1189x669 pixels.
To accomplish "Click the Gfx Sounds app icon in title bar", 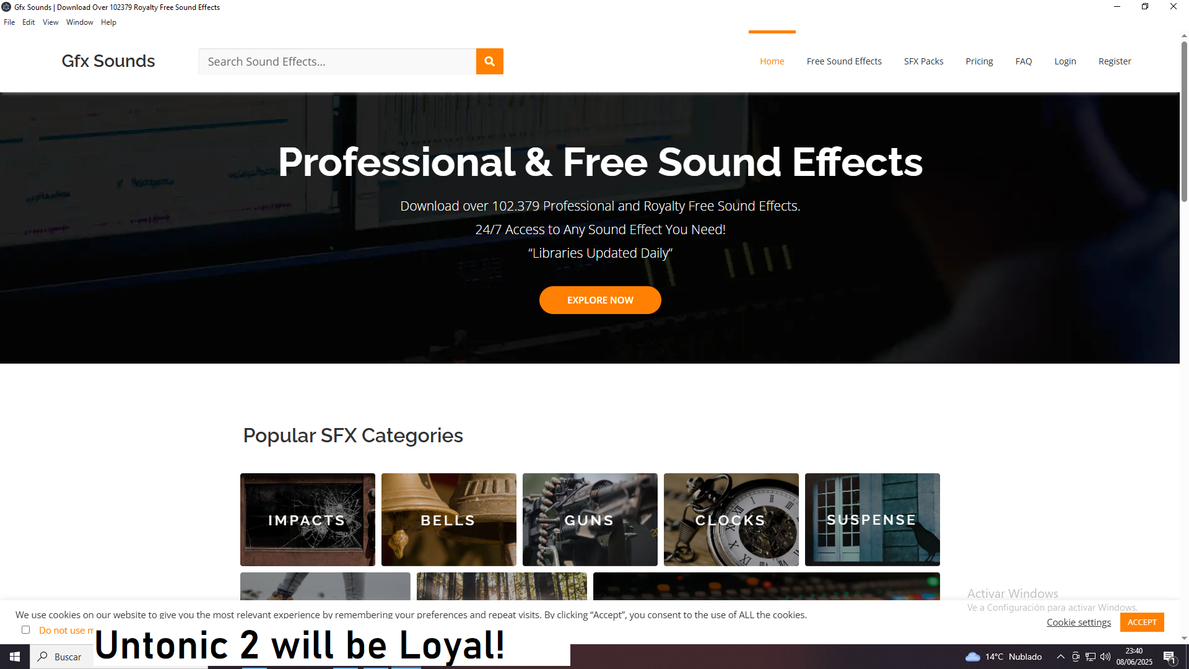I will pos(6,7).
